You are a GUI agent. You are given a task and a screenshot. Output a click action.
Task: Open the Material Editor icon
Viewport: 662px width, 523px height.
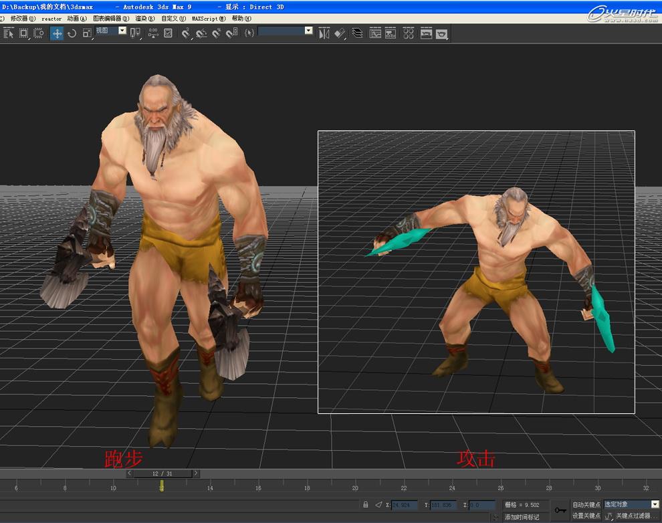[x=409, y=33]
